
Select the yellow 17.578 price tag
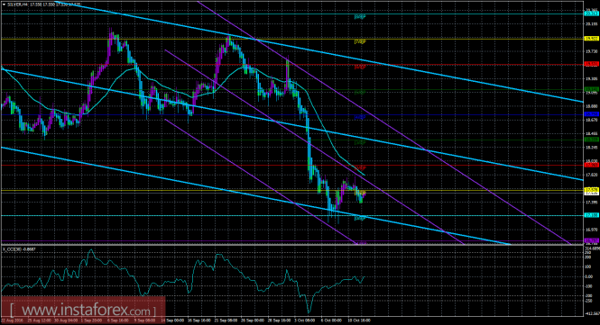(591, 190)
